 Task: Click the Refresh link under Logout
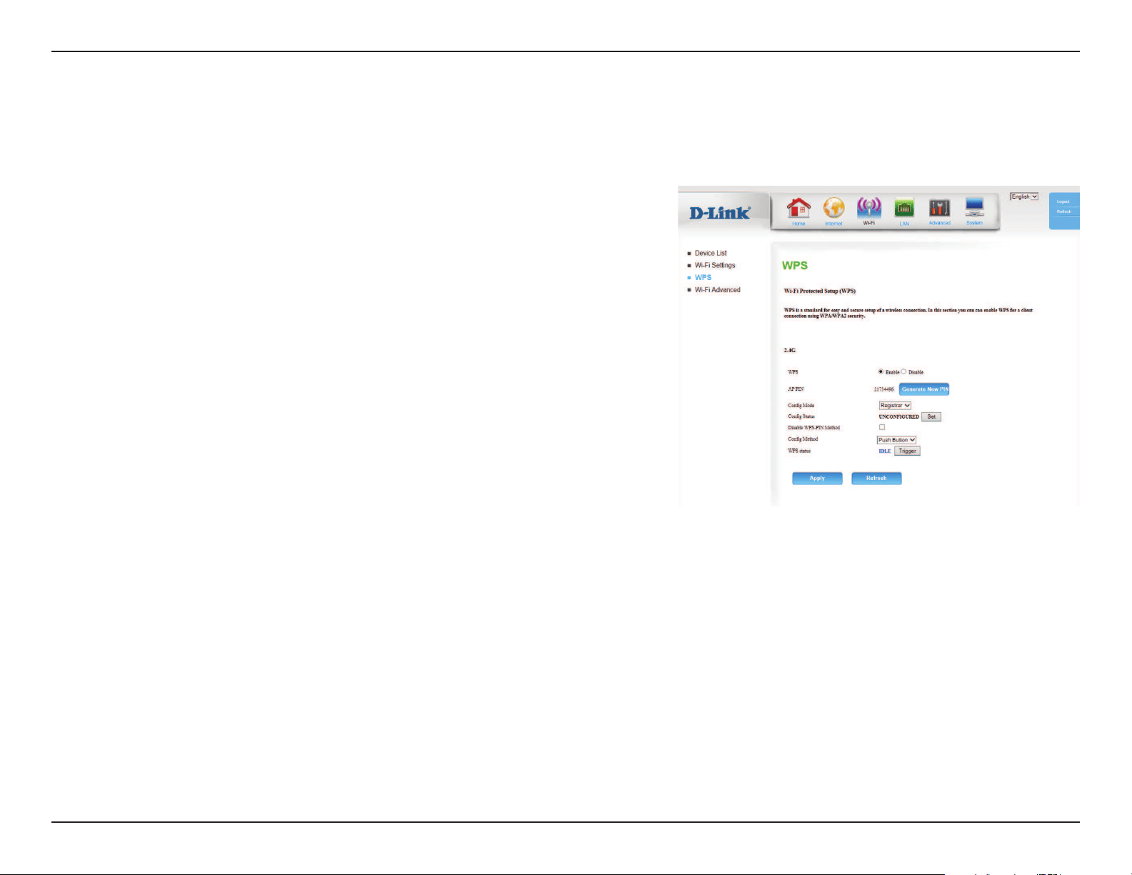pos(1064,211)
